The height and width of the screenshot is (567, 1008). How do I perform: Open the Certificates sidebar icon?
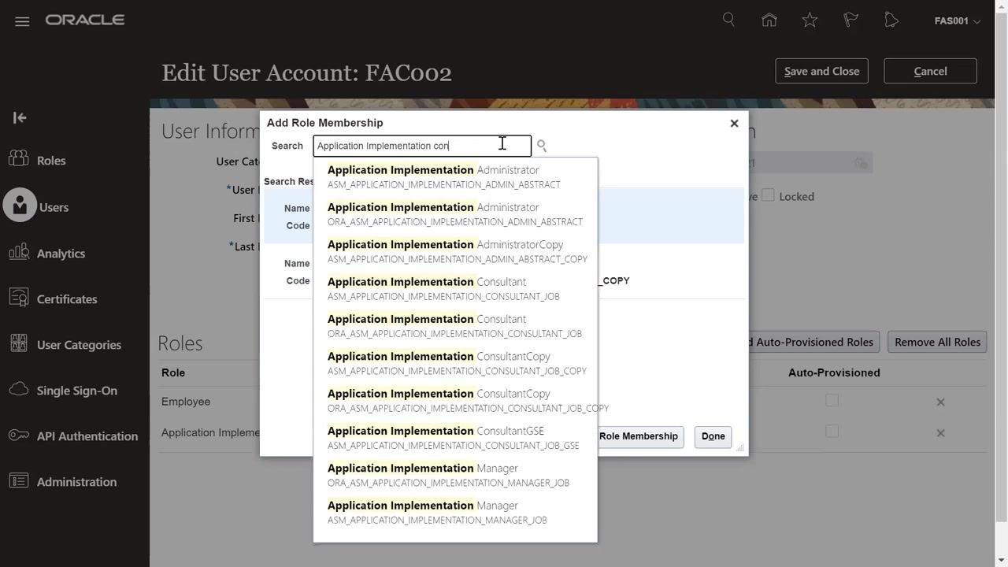pos(19,298)
